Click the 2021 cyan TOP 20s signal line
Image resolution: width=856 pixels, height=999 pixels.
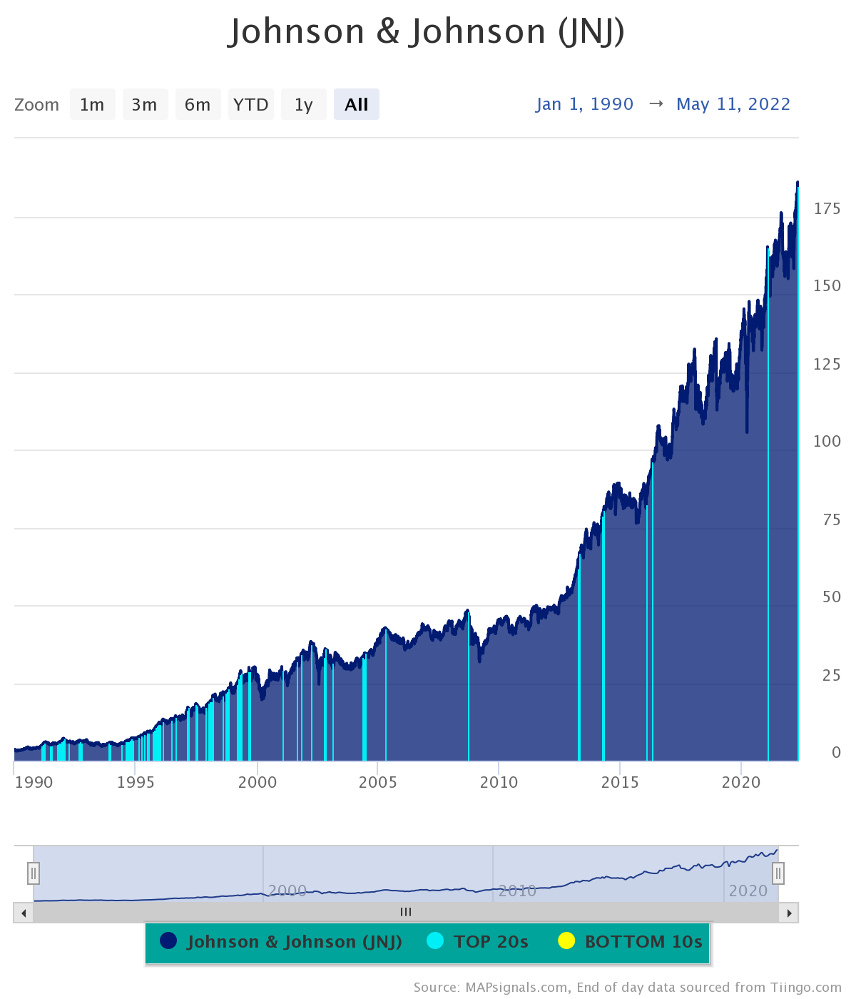pos(768,503)
